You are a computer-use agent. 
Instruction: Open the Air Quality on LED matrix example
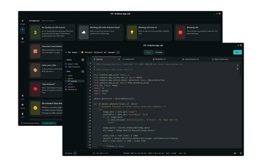52,32
